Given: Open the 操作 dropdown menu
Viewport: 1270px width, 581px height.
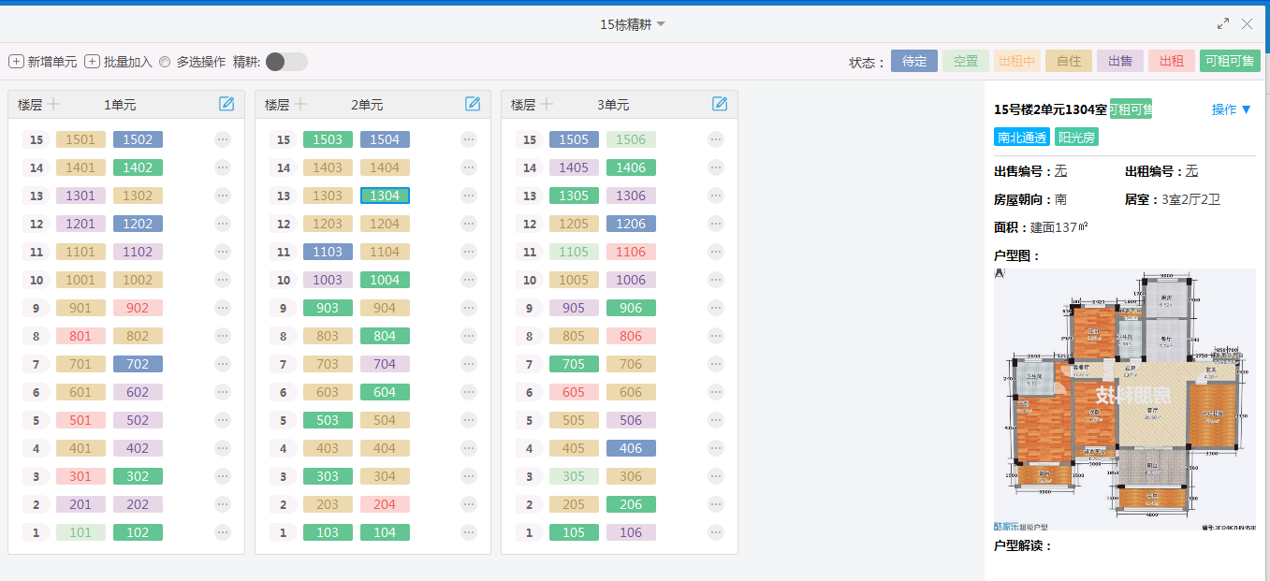Looking at the screenshot, I should [x=1232, y=109].
